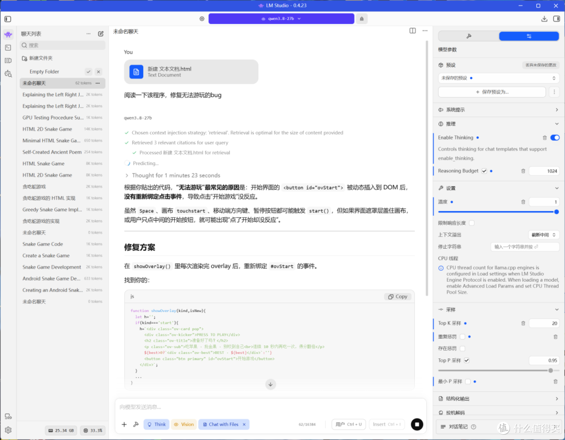Screen dimensions: 565x440
Task: Stop the generation
Action: (417, 424)
